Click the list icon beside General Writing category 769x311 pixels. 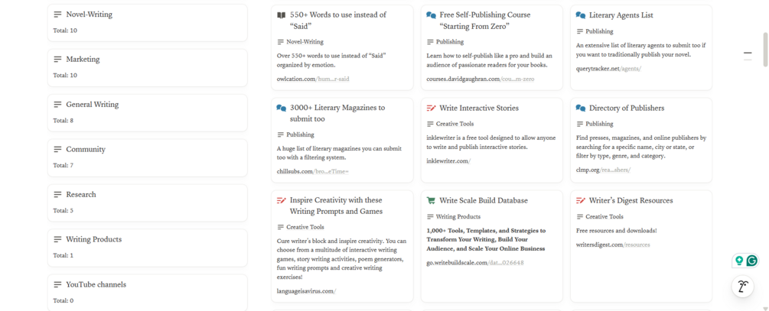57,105
